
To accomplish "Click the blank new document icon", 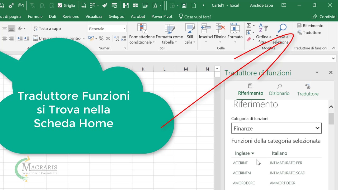I will tap(194, 5).
